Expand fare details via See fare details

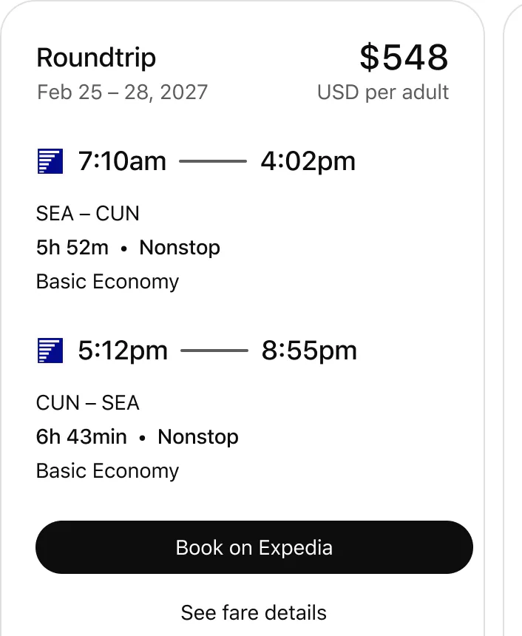[253, 612]
